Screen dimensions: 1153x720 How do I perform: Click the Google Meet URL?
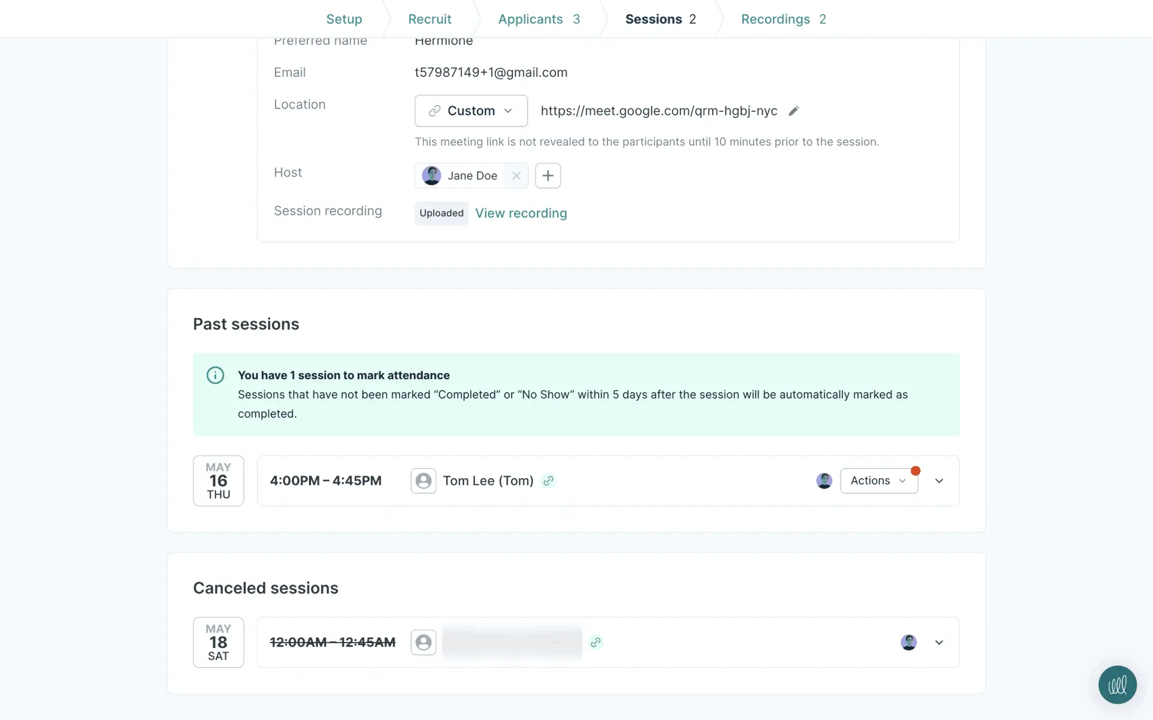click(659, 111)
